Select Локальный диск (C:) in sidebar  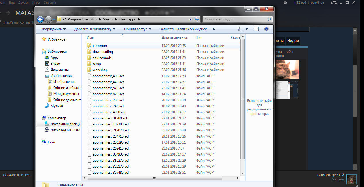(66, 124)
